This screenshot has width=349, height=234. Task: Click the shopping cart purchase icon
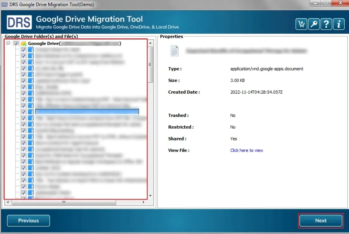pyautogui.click(x=301, y=24)
